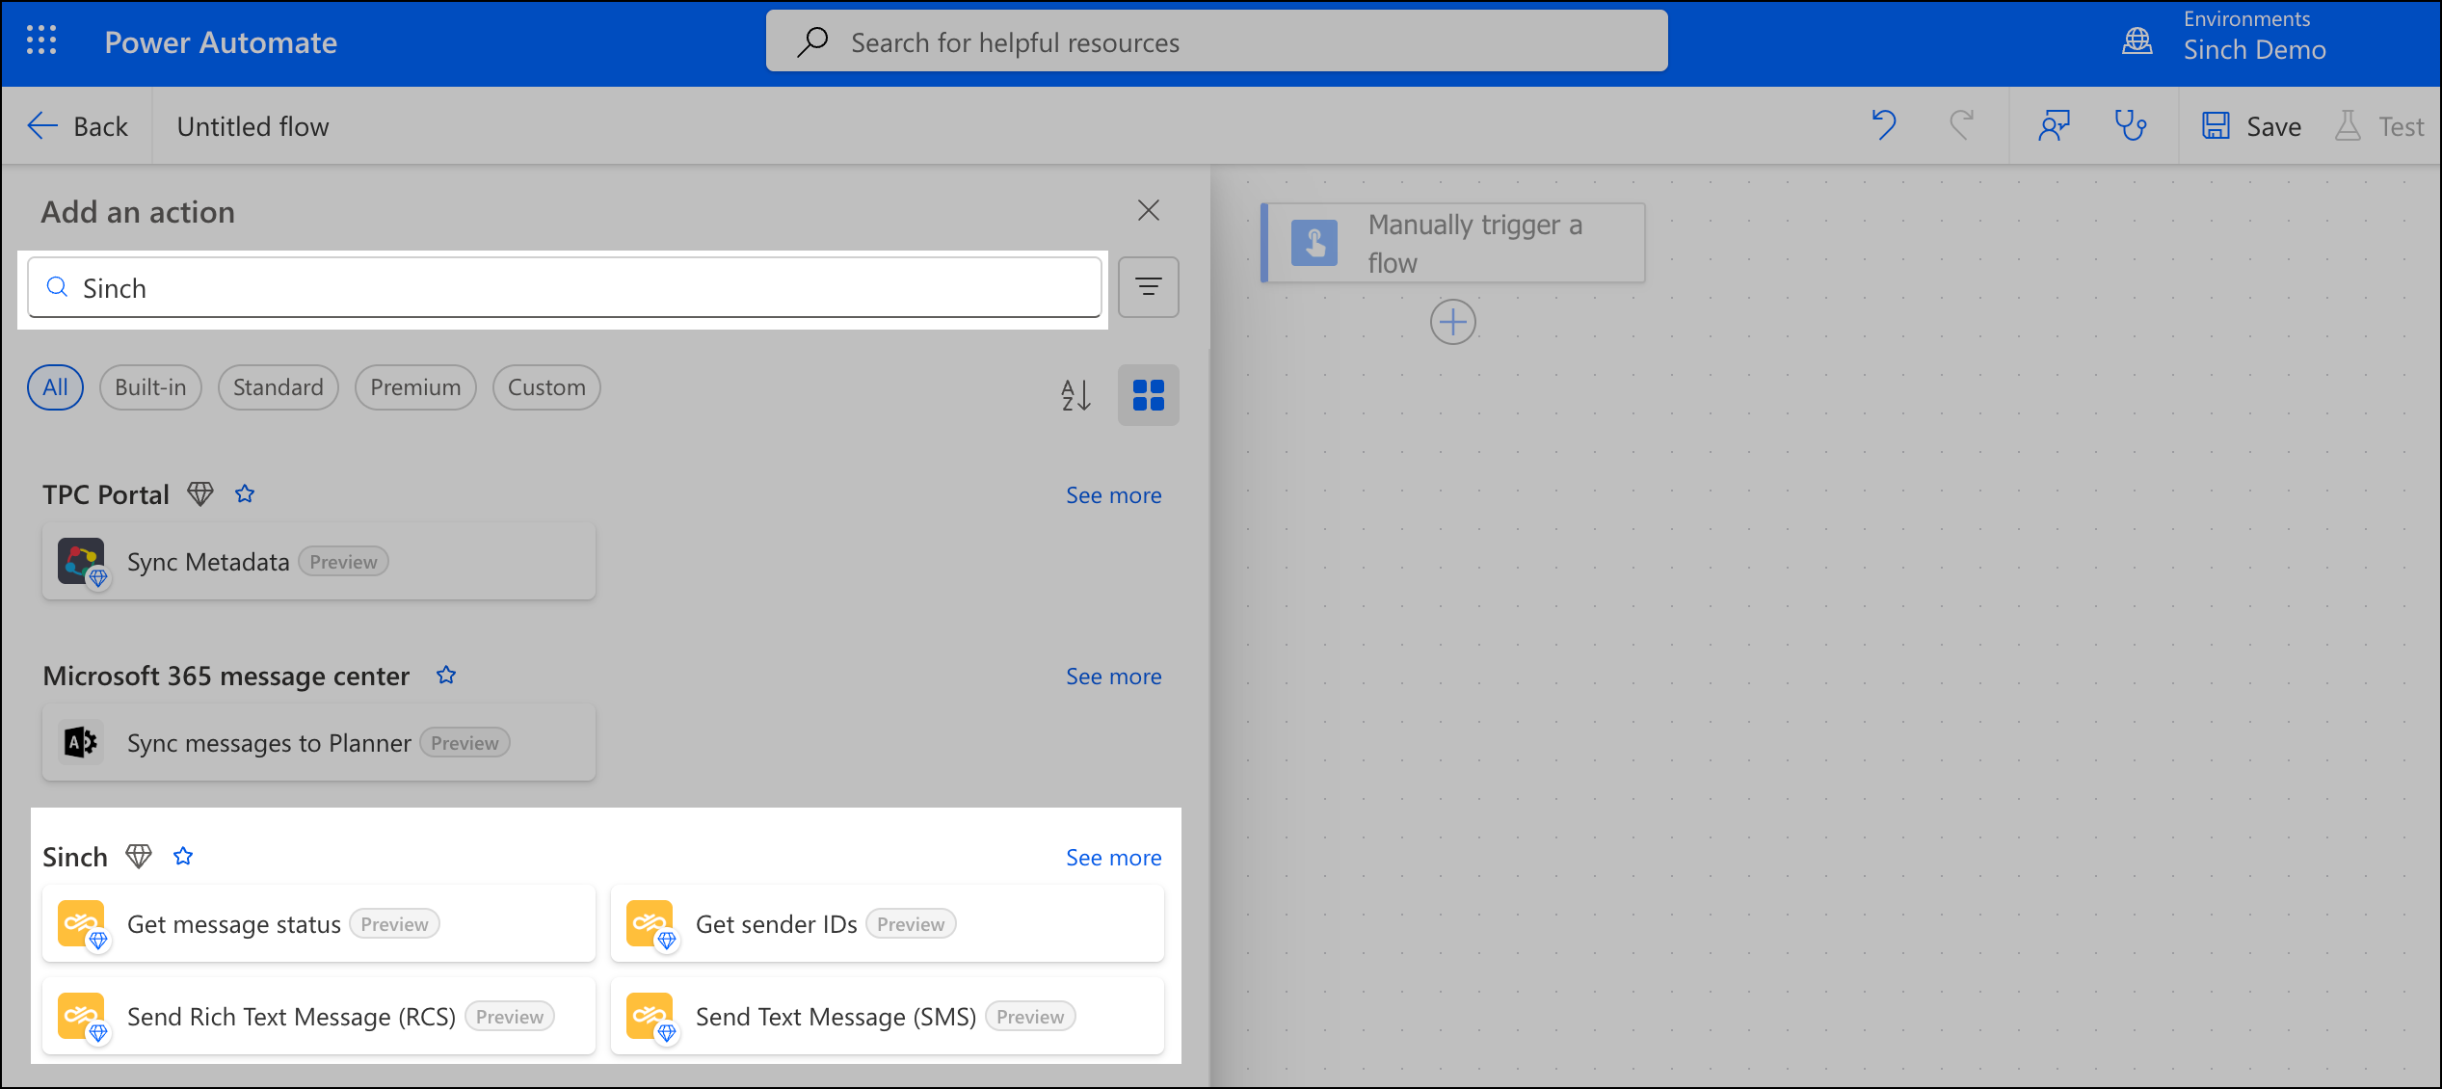The image size is (2442, 1089).
Task: Click the Sinch premium diamond icon
Action: [139, 857]
